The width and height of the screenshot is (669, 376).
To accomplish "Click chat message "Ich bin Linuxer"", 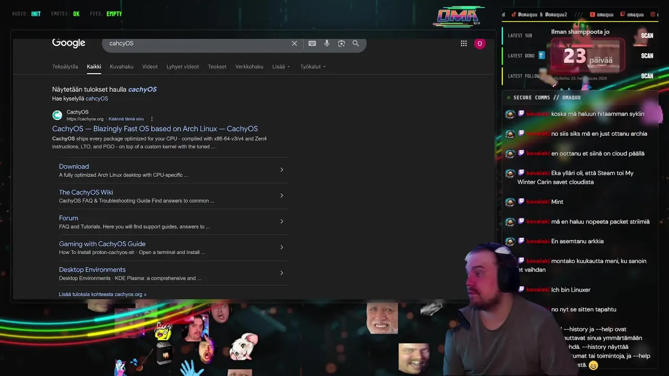I will [571, 290].
